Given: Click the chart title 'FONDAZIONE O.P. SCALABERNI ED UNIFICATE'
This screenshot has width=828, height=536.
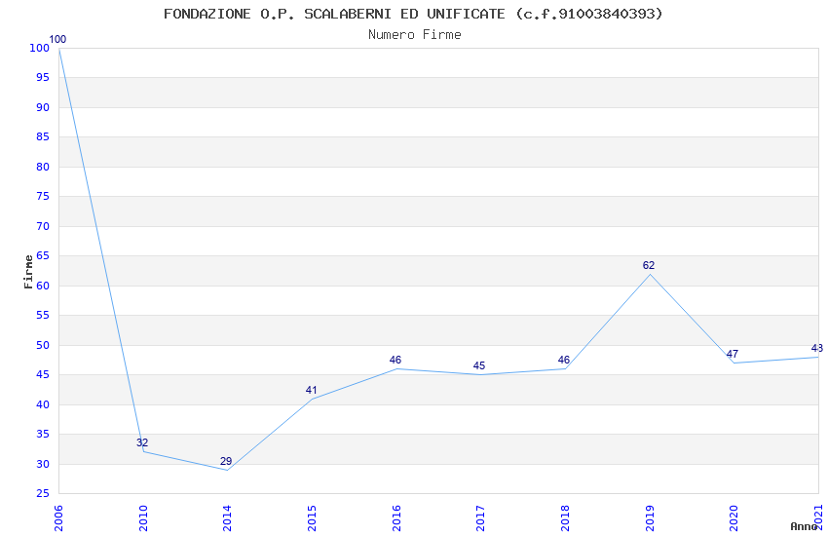Looking at the screenshot, I should [x=334, y=14].
